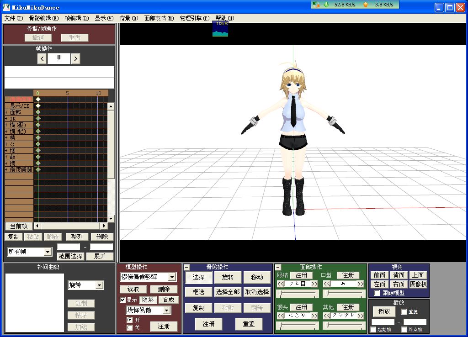The height and width of the screenshot is (337, 468).
Task: Click the timeline scroll left arrow
Action: click(x=37, y=226)
